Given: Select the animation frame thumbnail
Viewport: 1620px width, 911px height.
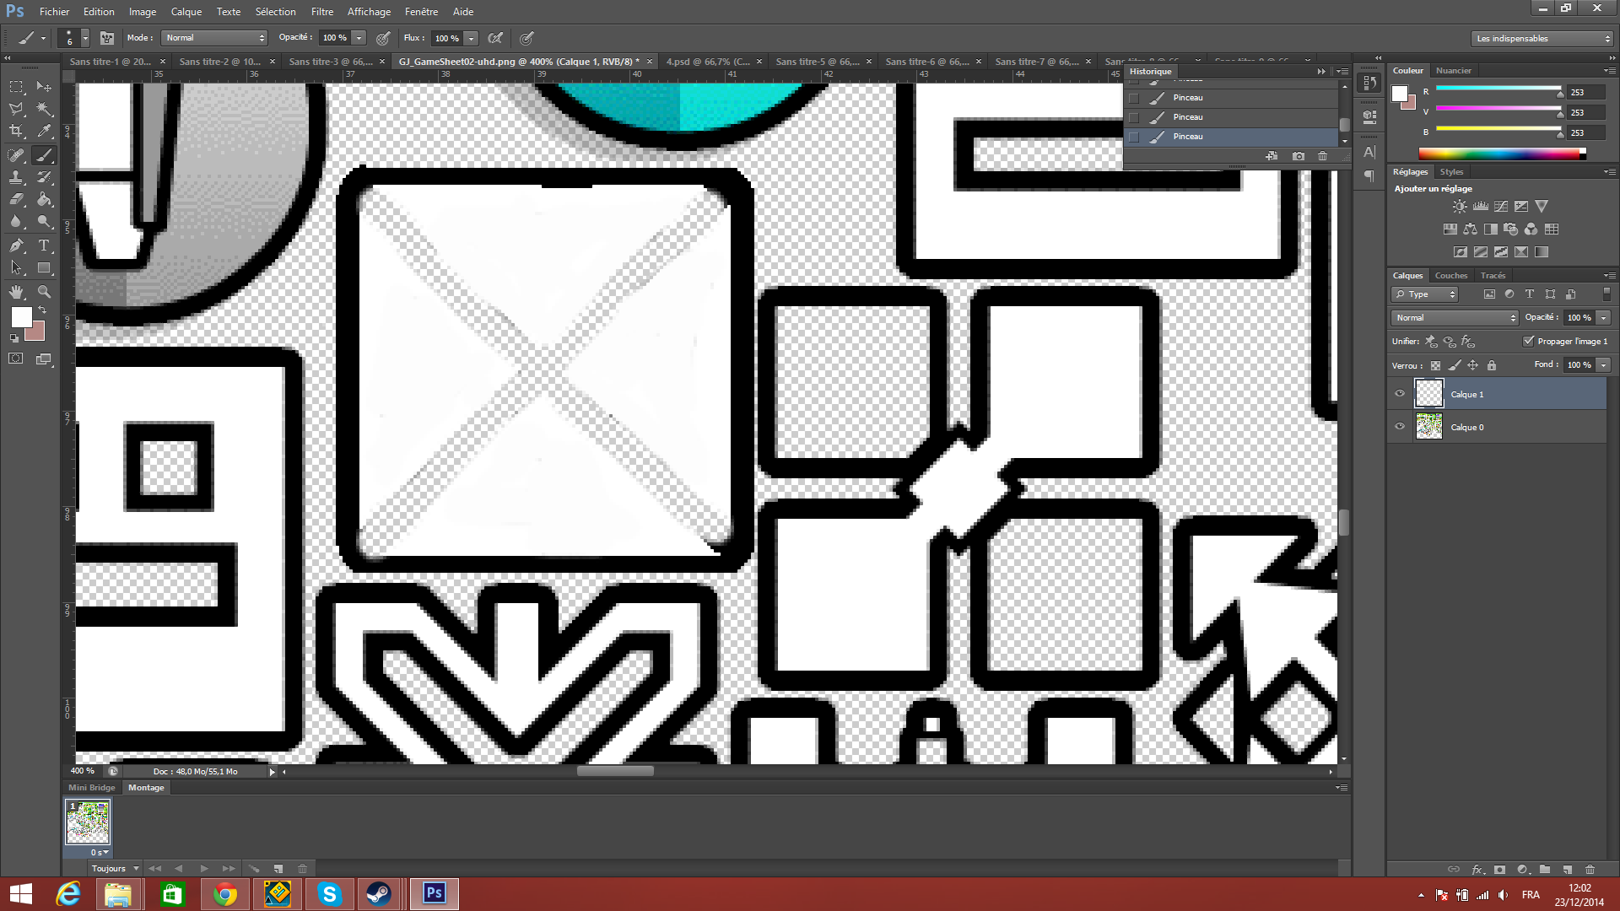Looking at the screenshot, I should (x=88, y=822).
